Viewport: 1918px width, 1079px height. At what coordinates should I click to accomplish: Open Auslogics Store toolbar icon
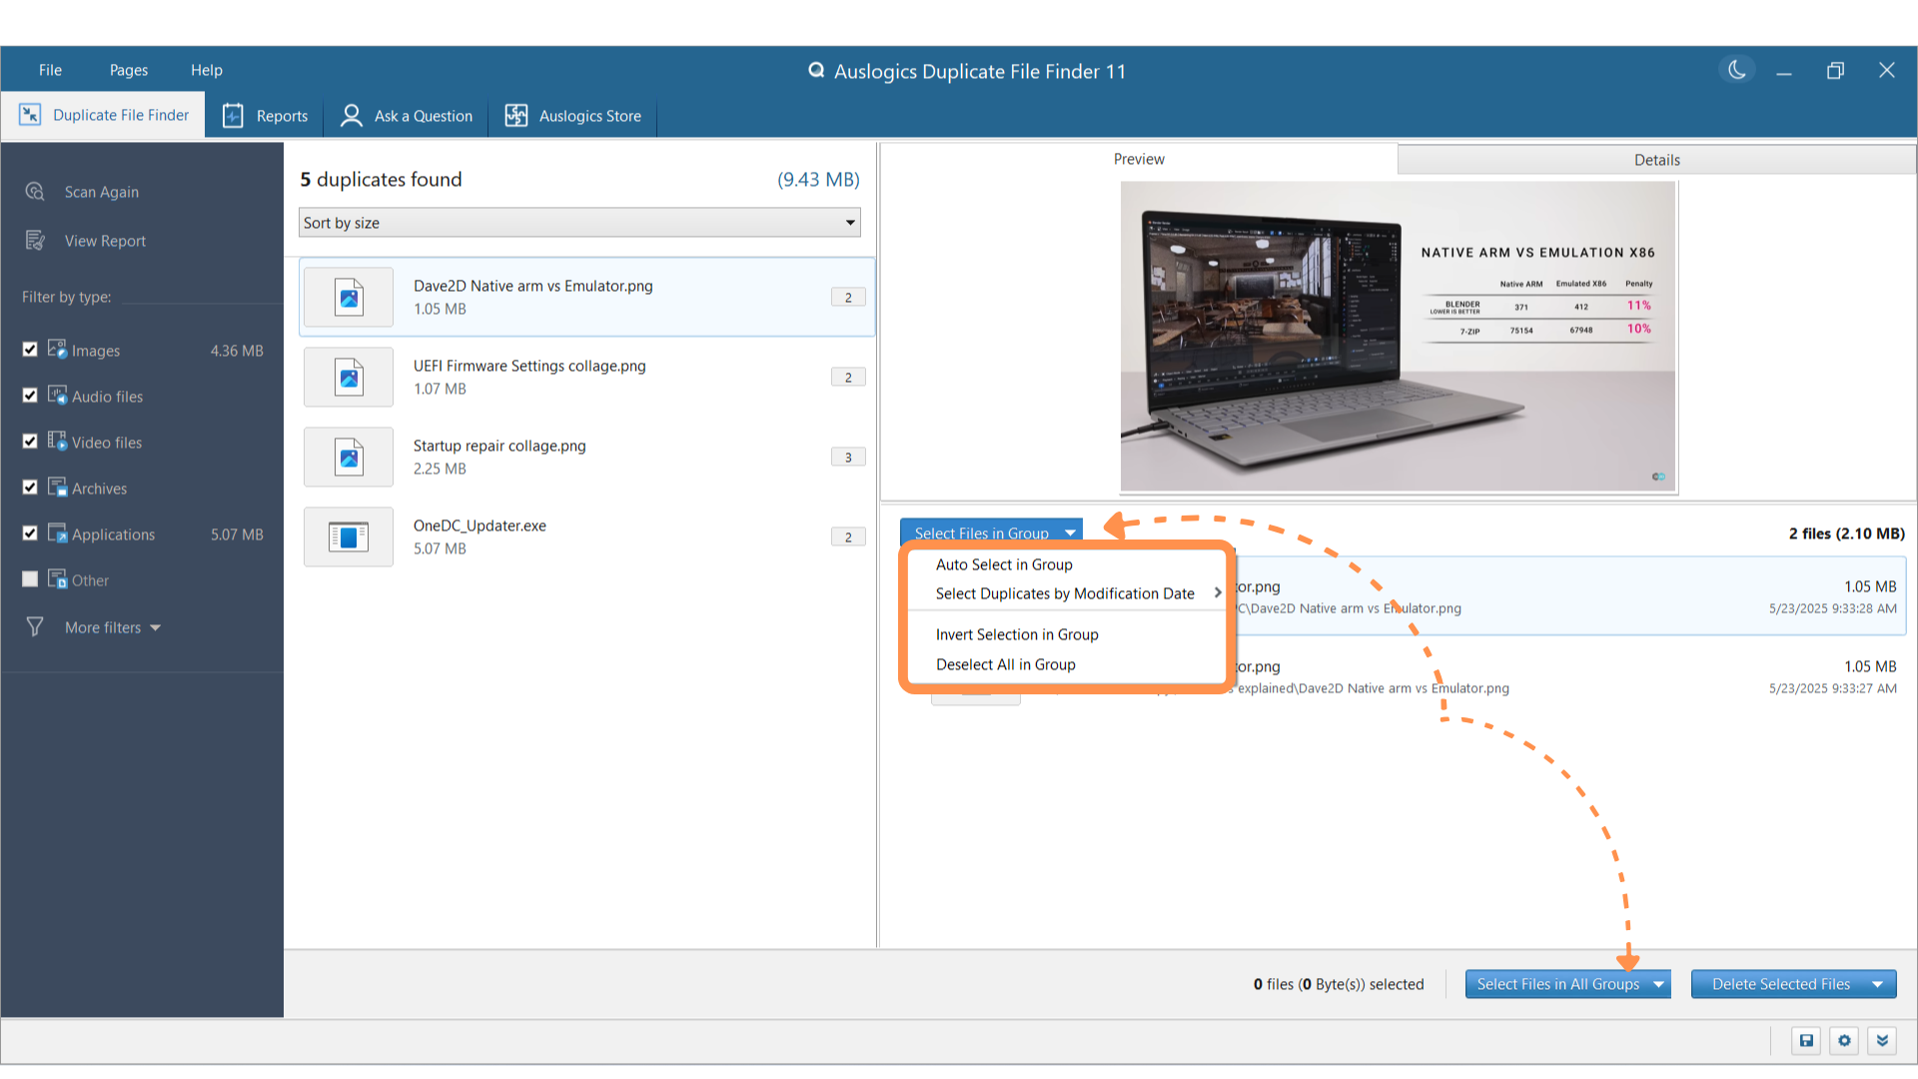point(515,116)
